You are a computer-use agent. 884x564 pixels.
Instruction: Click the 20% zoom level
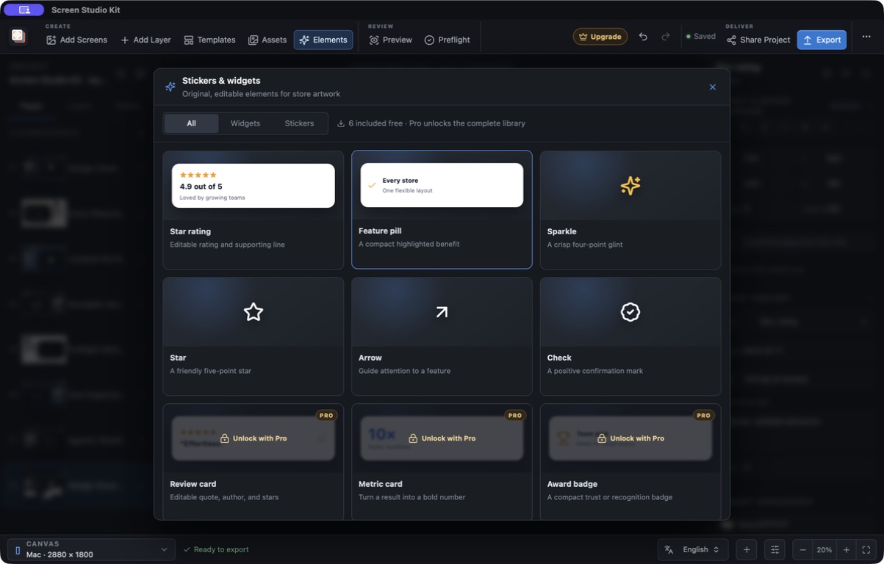pos(824,549)
